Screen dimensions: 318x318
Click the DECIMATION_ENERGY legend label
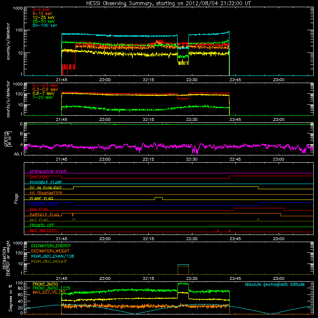point(51,246)
